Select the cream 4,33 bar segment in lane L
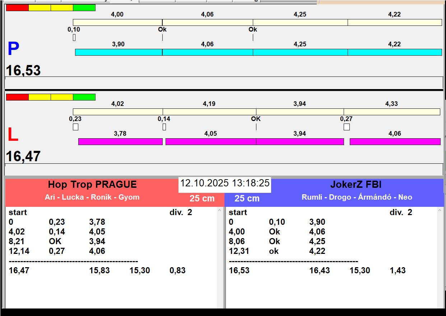Image resolution: width=446 pixels, height=316 pixels. (392, 112)
